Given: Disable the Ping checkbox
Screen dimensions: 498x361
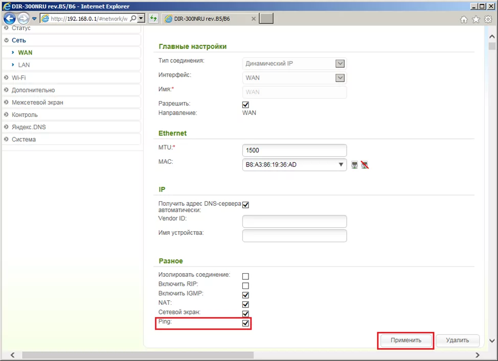Looking at the screenshot, I should pyautogui.click(x=245, y=323).
